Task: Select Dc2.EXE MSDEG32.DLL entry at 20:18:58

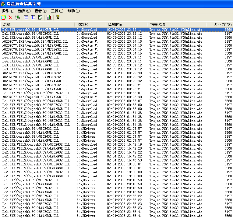Action: click(31, 188)
